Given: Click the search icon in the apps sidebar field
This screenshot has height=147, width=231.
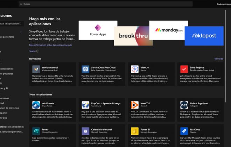Looking at the screenshot, I should [x=20, y=24].
